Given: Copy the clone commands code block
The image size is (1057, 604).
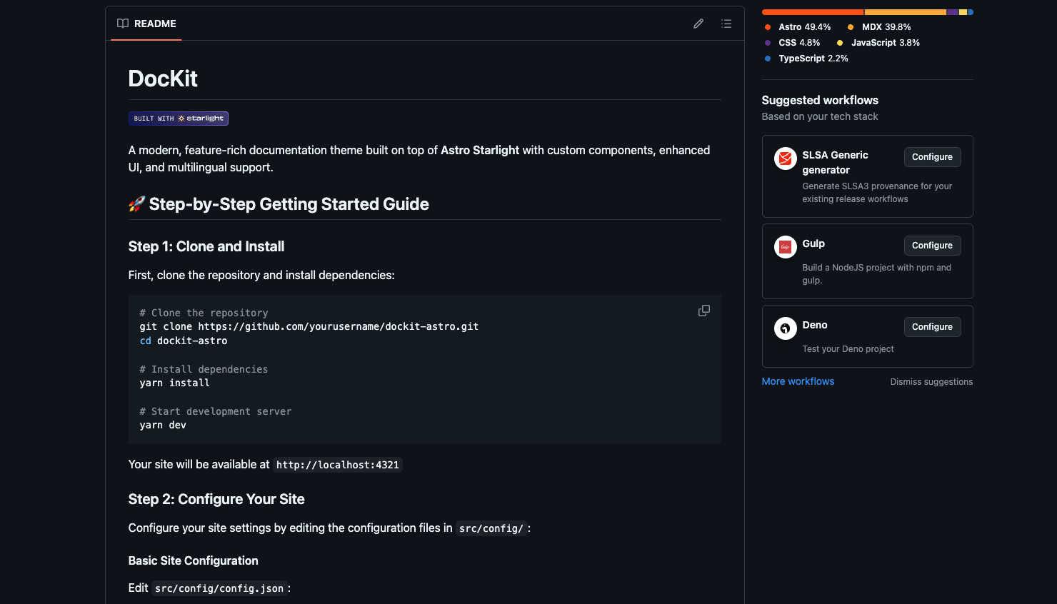Looking at the screenshot, I should coord(703,311).
